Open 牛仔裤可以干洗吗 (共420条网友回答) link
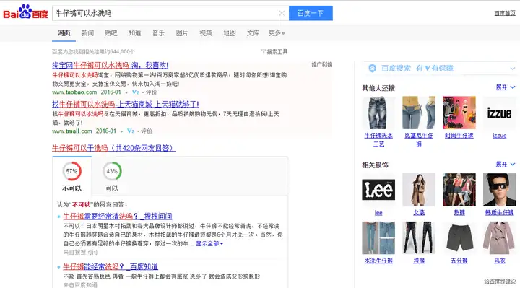 [114, 148]
